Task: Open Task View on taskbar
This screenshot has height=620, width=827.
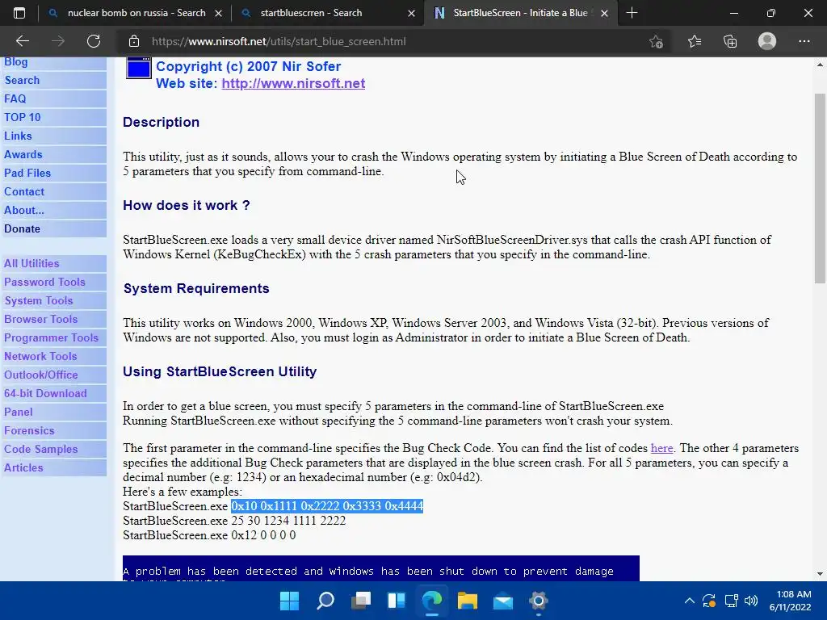Action: coord(361,601)
